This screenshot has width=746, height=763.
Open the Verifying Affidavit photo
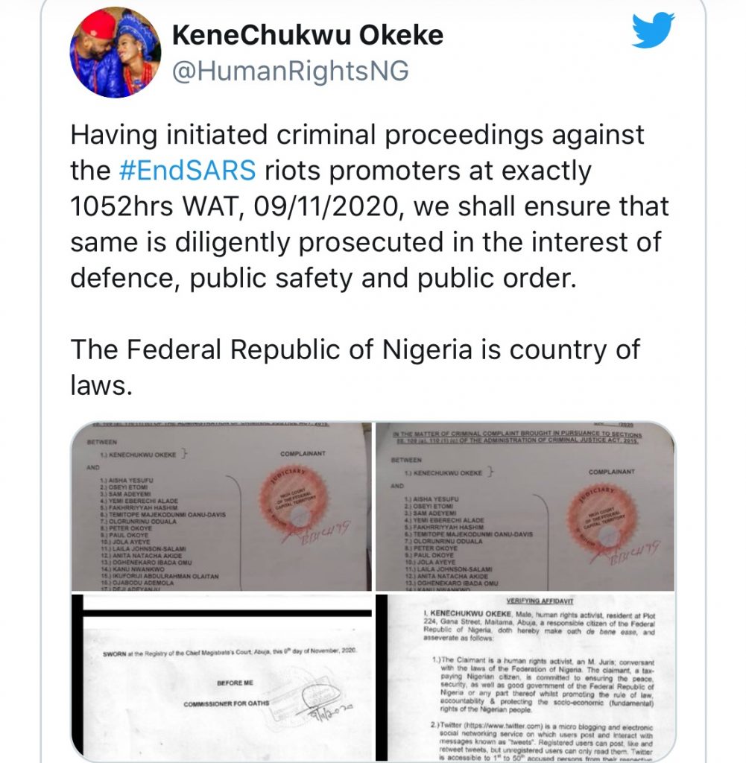pos(525,674)
